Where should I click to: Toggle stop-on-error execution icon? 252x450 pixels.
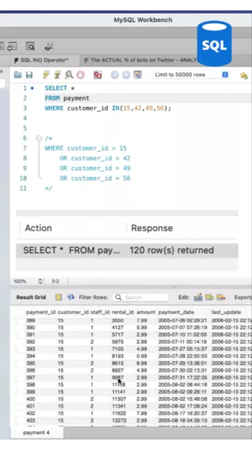click(98, 75)
